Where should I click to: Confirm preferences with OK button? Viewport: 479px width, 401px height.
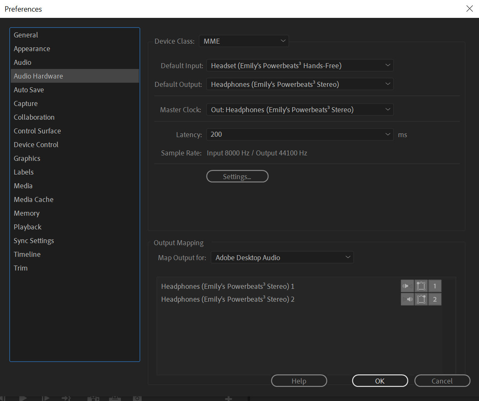[x=380, y=381]
